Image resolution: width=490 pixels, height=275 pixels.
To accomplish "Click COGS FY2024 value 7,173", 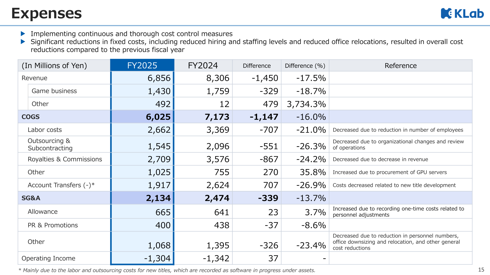I will click(217, 117).
